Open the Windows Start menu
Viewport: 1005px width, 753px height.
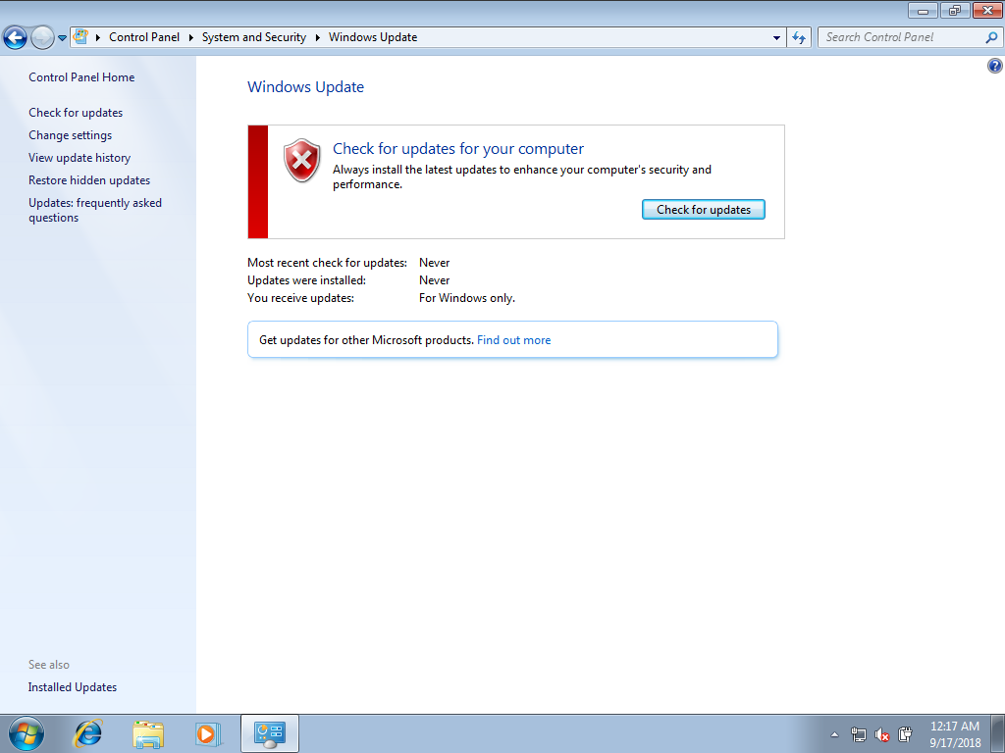point(26,733)
